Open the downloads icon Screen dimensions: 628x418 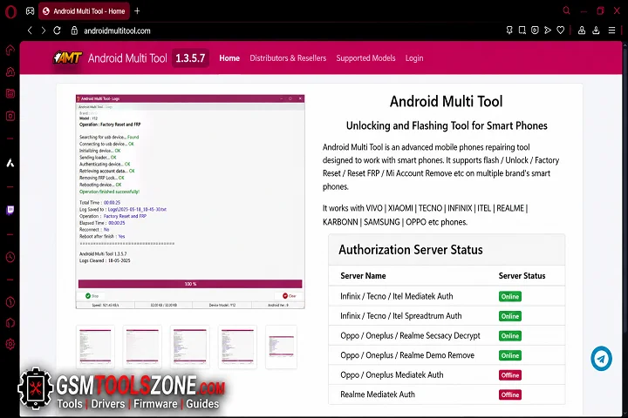(x=596, y=30)
